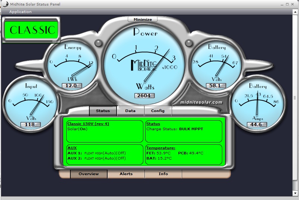Click the MidNite Solar logo in Power gauge

[x=145, y=65]
